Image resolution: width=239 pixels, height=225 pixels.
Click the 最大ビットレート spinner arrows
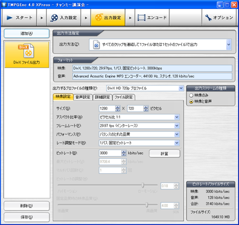tap(124, 162)
